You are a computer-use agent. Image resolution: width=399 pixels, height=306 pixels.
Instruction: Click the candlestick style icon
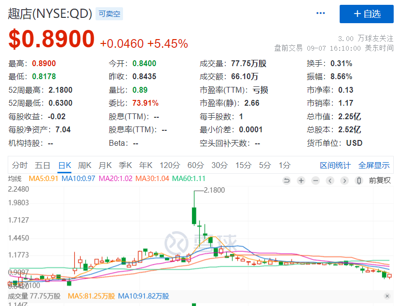click(x=359, y=181)
